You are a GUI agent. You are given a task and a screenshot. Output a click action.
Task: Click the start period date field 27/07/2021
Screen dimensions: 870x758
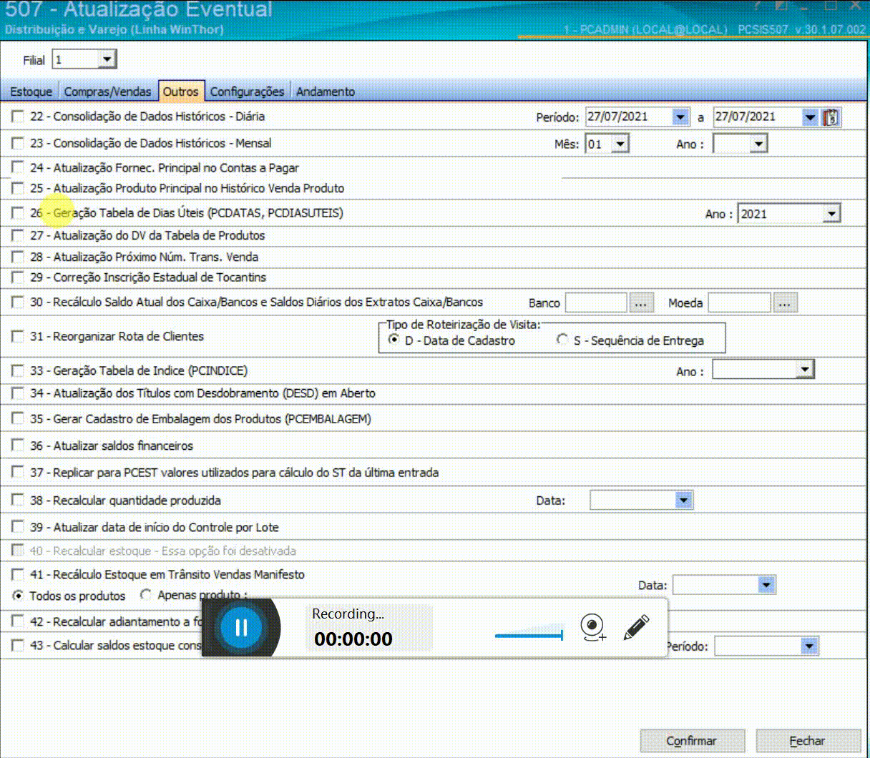[629, 117]
